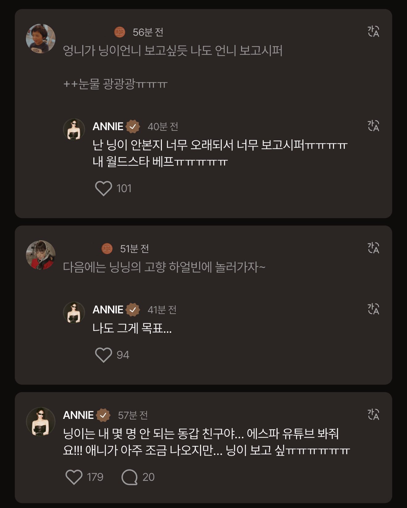Image resolution: width=407 pixels, height=508 pixels.
Task: Translate the 56분 전 fan comment
Action: (373, 31)
